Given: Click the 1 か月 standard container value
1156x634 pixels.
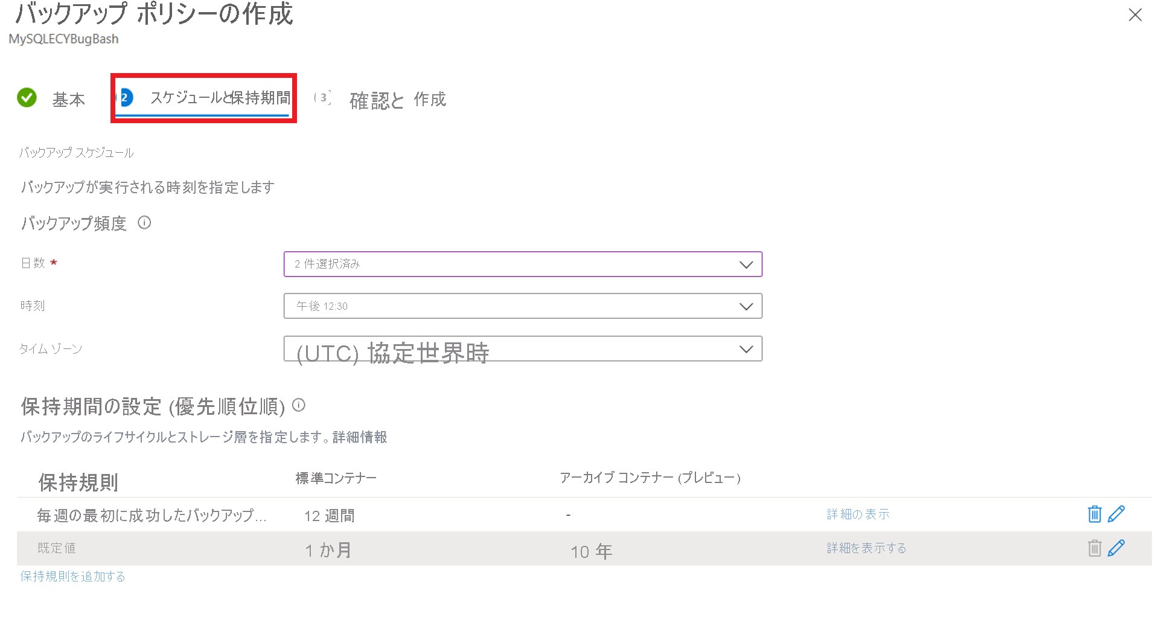Looking at the screenshot, I should 328,550.
